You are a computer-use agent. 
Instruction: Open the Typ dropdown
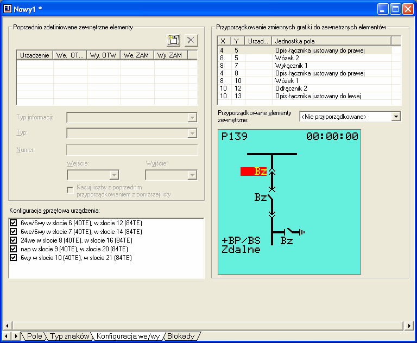(192, 133)
